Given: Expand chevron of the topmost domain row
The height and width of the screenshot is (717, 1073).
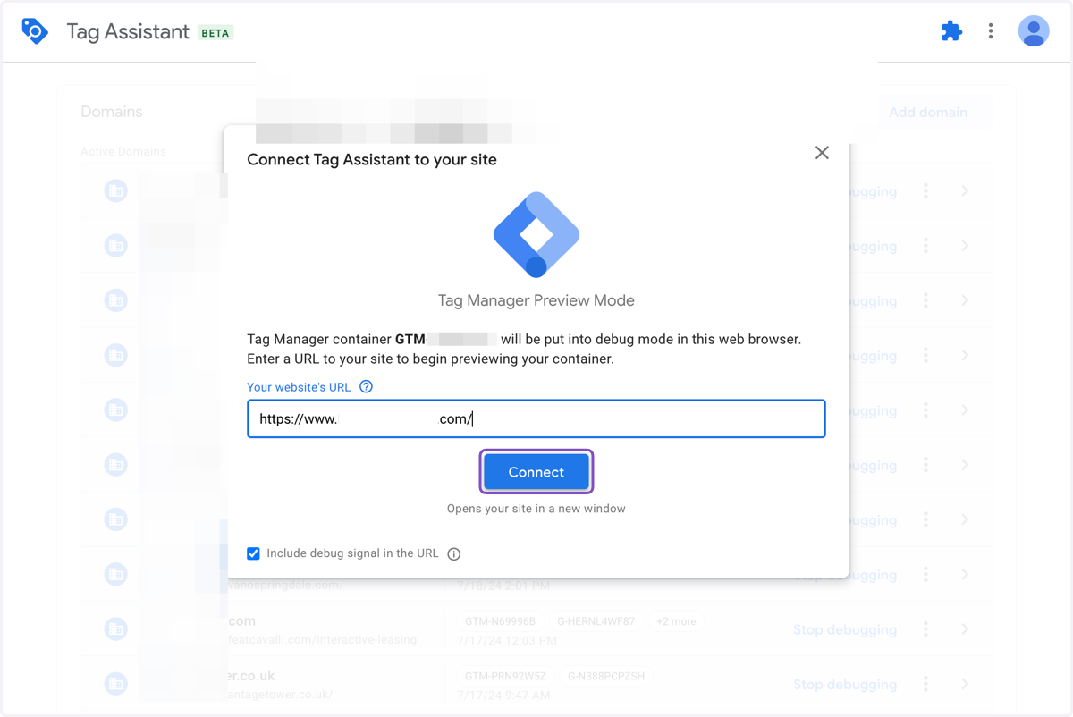Looking at the screenshot, I should click(965, 191).
